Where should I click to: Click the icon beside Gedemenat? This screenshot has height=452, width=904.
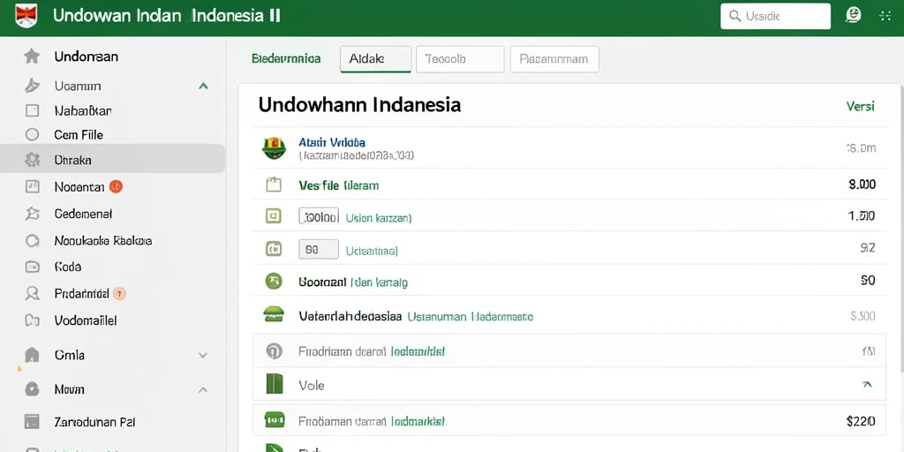click(x=32, y=214)
